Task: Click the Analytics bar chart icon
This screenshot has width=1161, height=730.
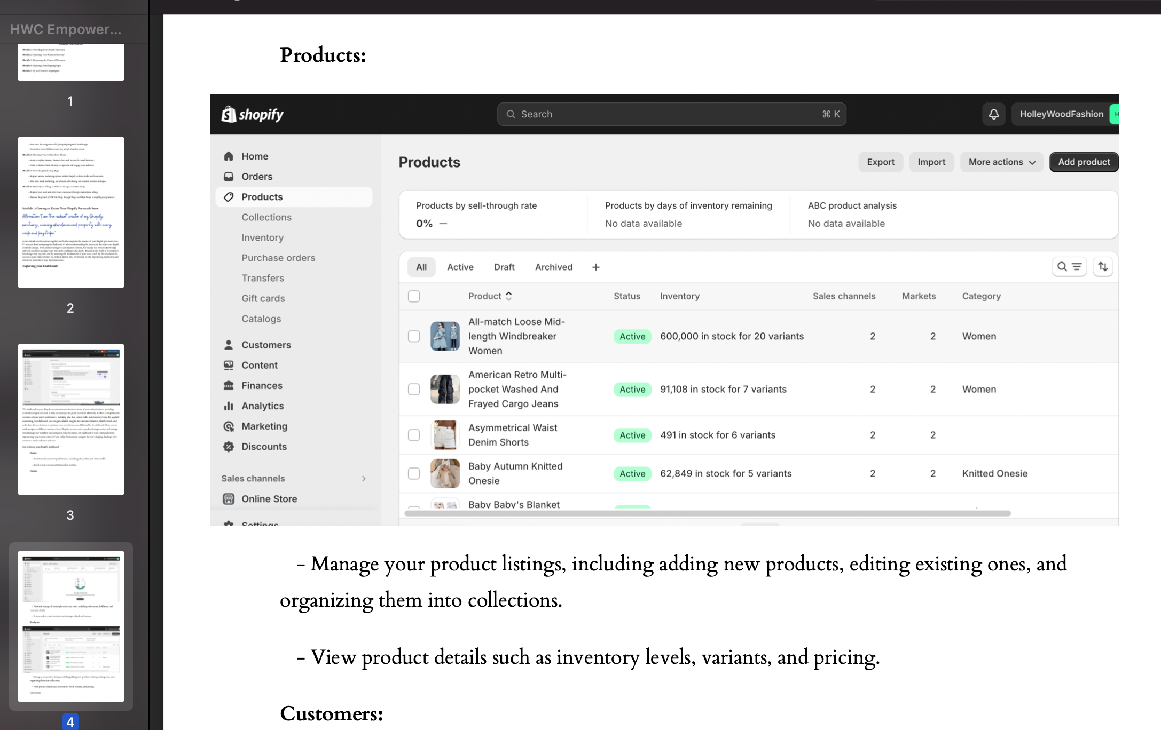Action: (229, 406)
